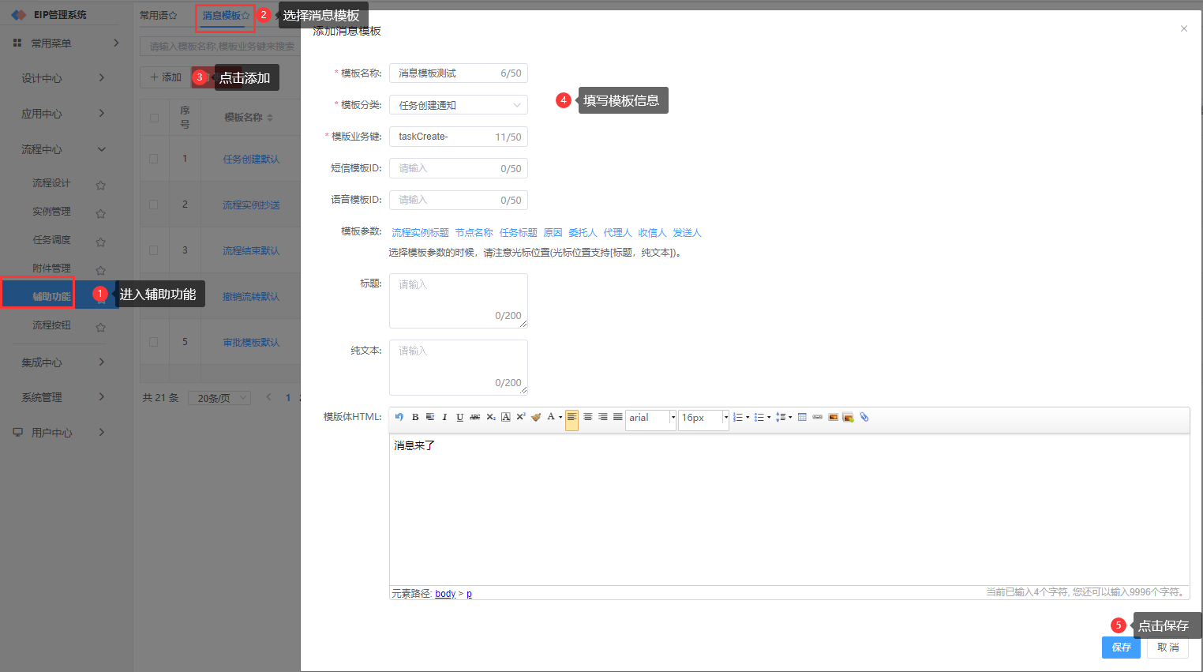Apply underline formatting in editor toolbar
1203x672 pixels.
tap(459, 417)
